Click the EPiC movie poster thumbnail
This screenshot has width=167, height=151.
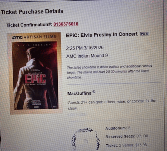point(35,73)
